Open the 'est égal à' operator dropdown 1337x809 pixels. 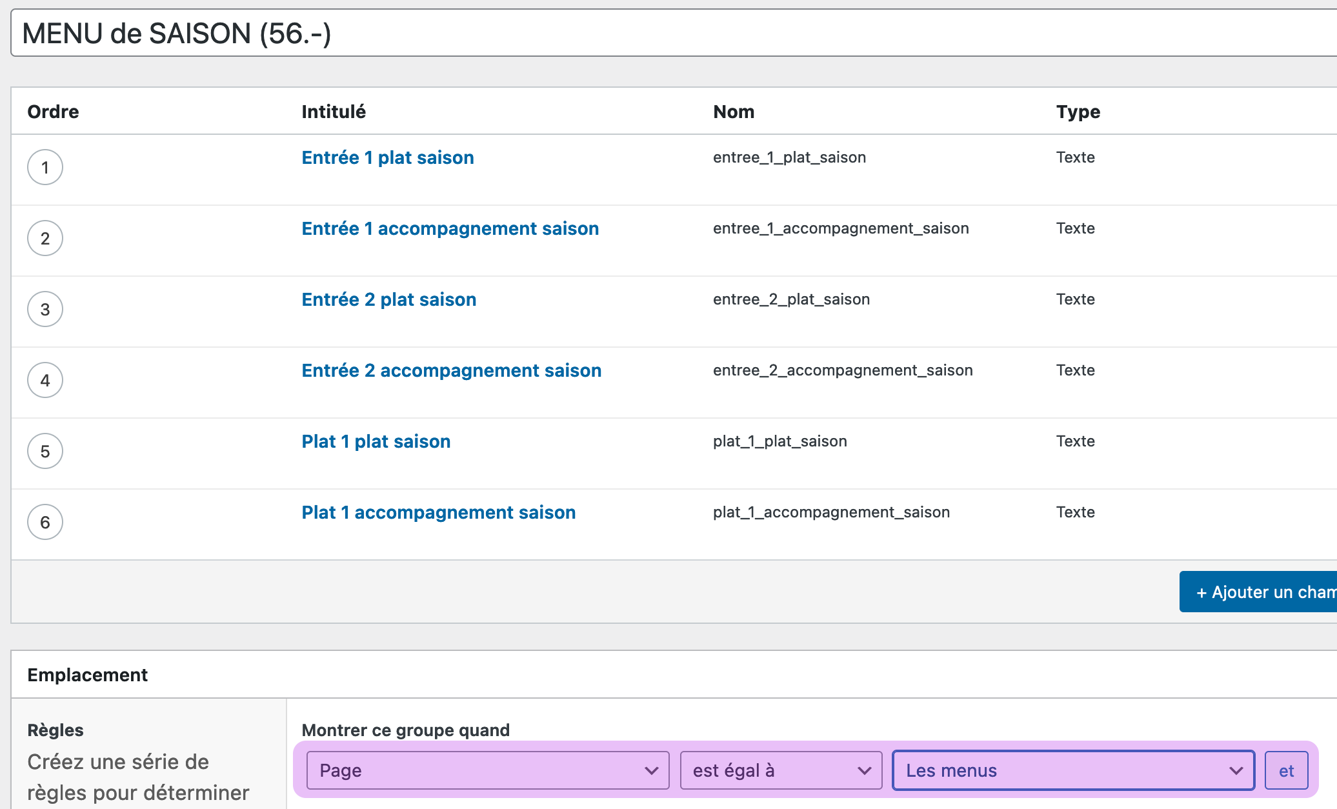pos(781,770)
